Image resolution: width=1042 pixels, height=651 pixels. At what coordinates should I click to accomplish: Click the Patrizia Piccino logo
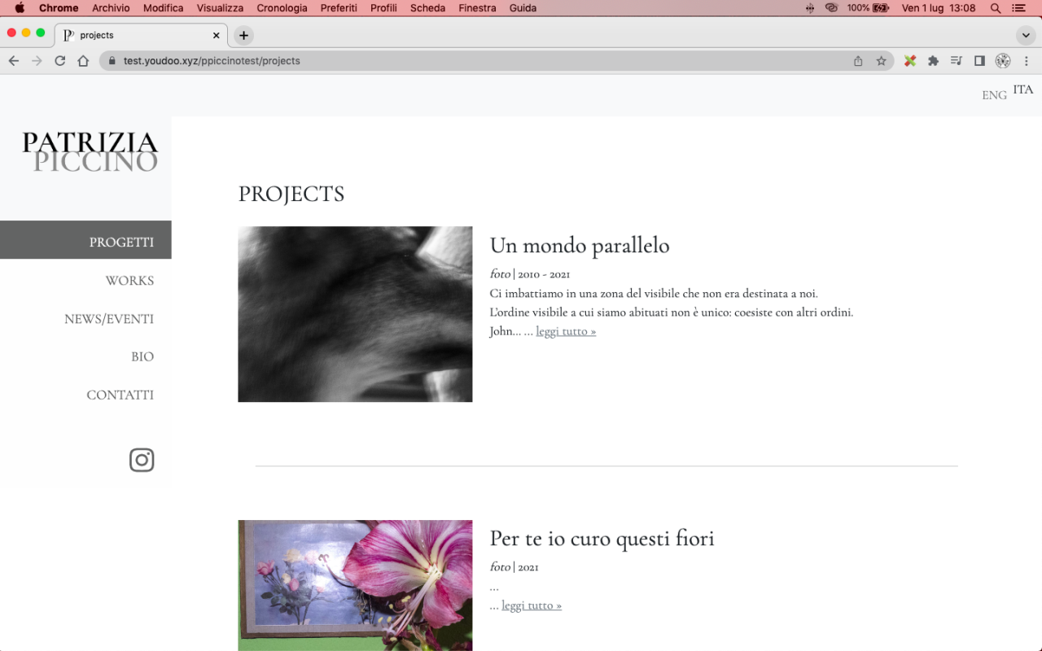90,152
